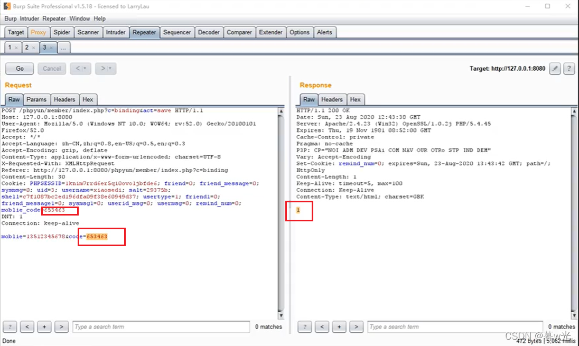Switch to the Proxy tab
This screenshot has height=346, width=579.
[x=39, y=32]
